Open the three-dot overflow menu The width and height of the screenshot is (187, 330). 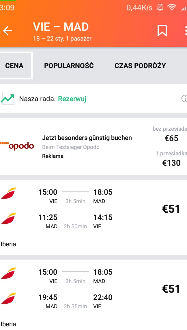(x=186, y=31)
